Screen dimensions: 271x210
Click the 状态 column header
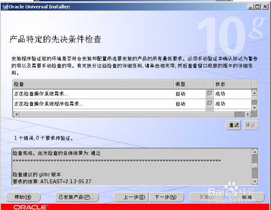pos(233,84)
